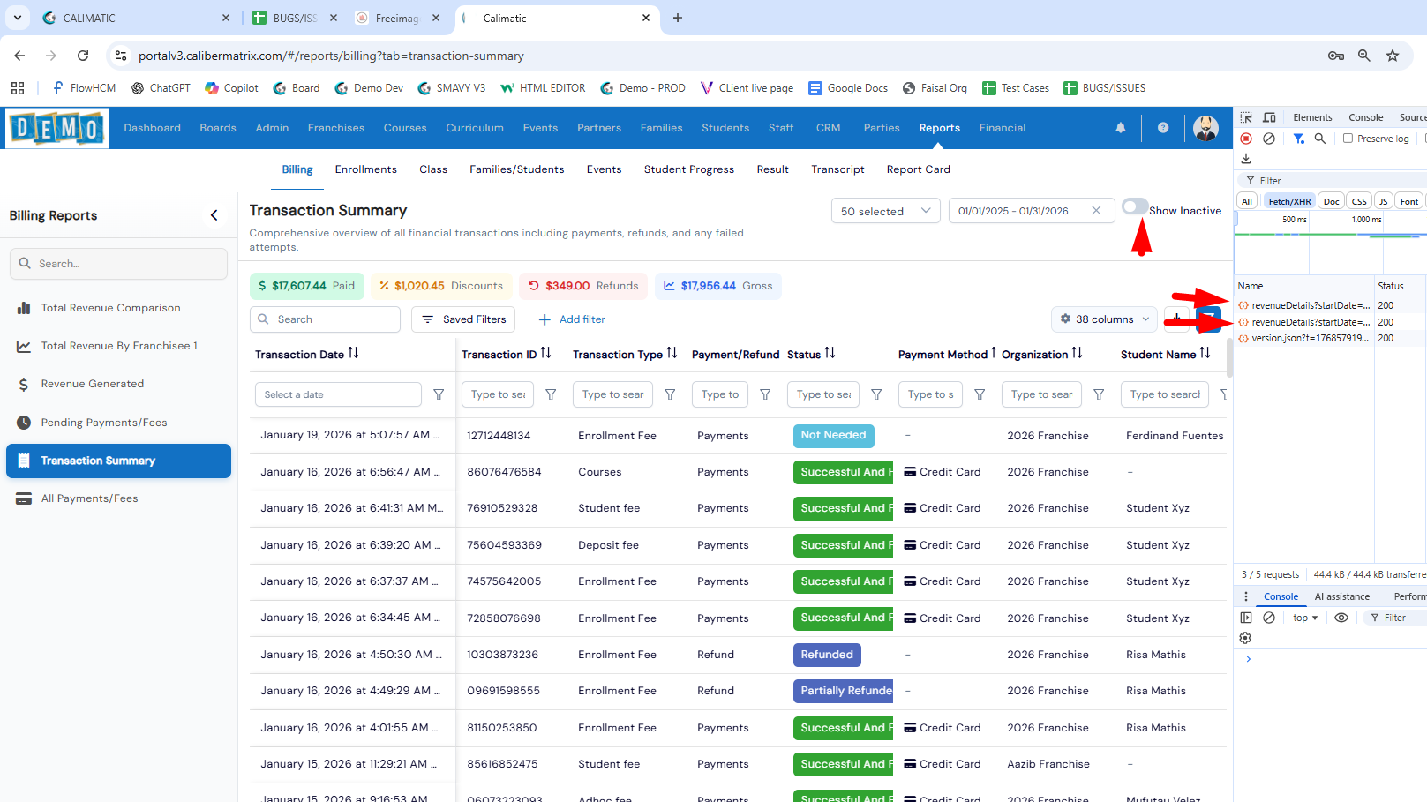Switch to the Enrollments tab

coord(365,169)
